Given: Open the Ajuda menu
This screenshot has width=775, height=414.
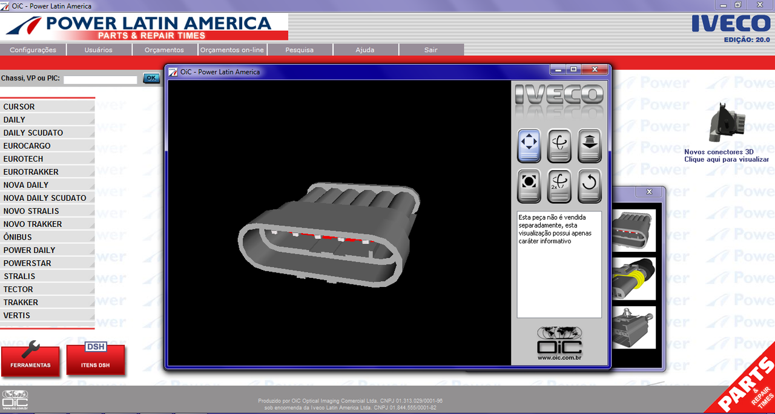Looking at the screenshot, I should 365,50.
